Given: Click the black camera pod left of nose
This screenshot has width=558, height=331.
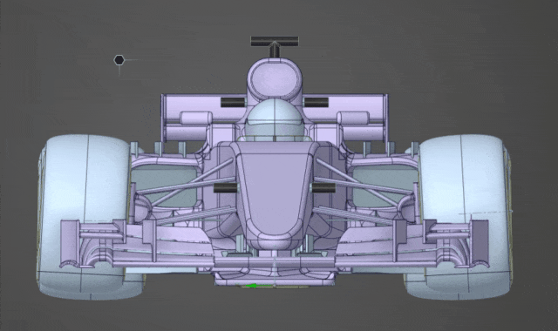Looking at the screenshot, I should pos(226,188).
